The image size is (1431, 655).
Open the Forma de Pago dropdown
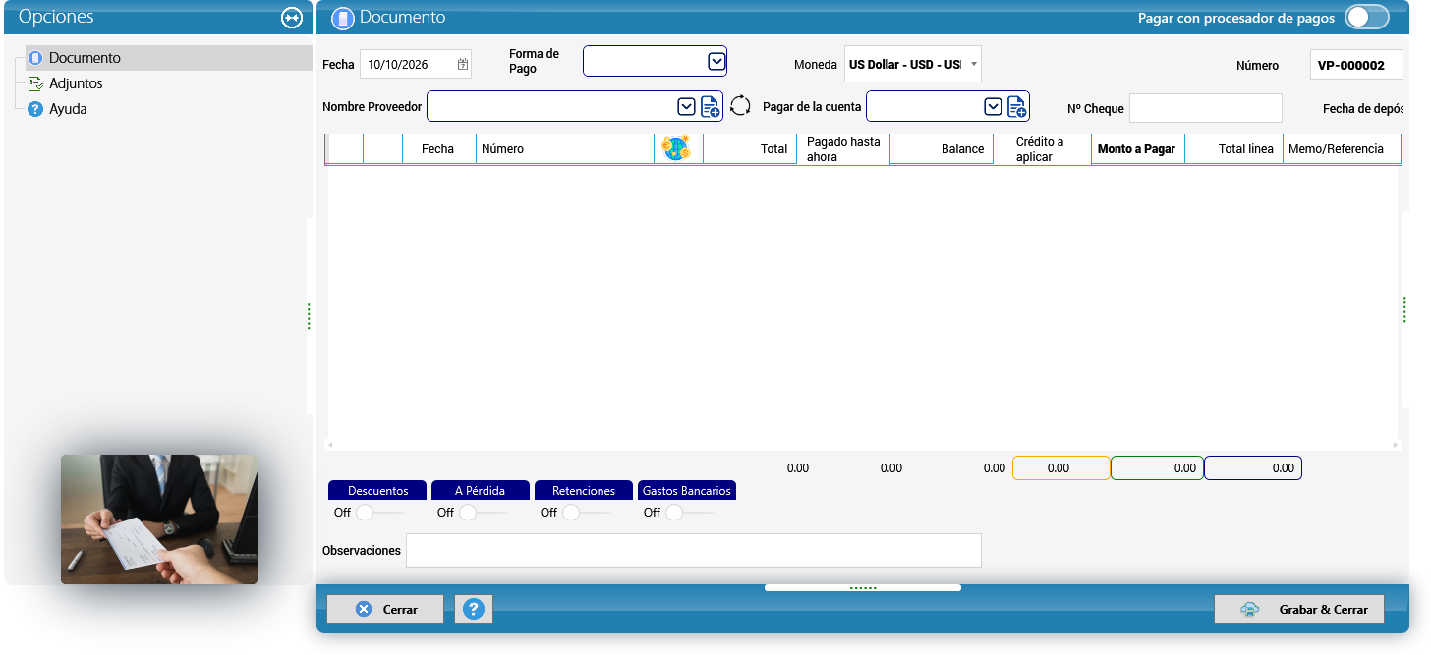716,61
